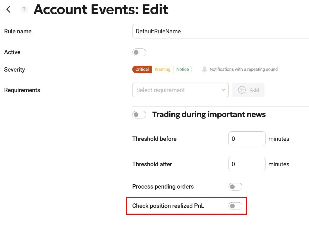Turn on Process pending orders
Image resolution: width=309 pixels, height=226 pixels.
[x=235, y=187]
